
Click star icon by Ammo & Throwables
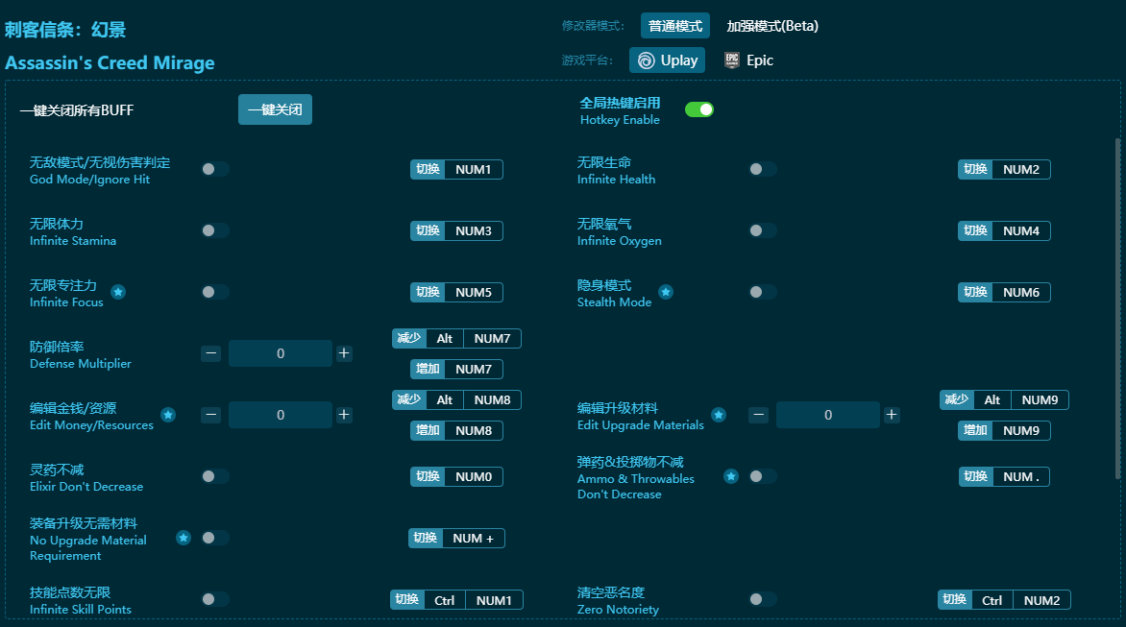click(x=731, y=476)
